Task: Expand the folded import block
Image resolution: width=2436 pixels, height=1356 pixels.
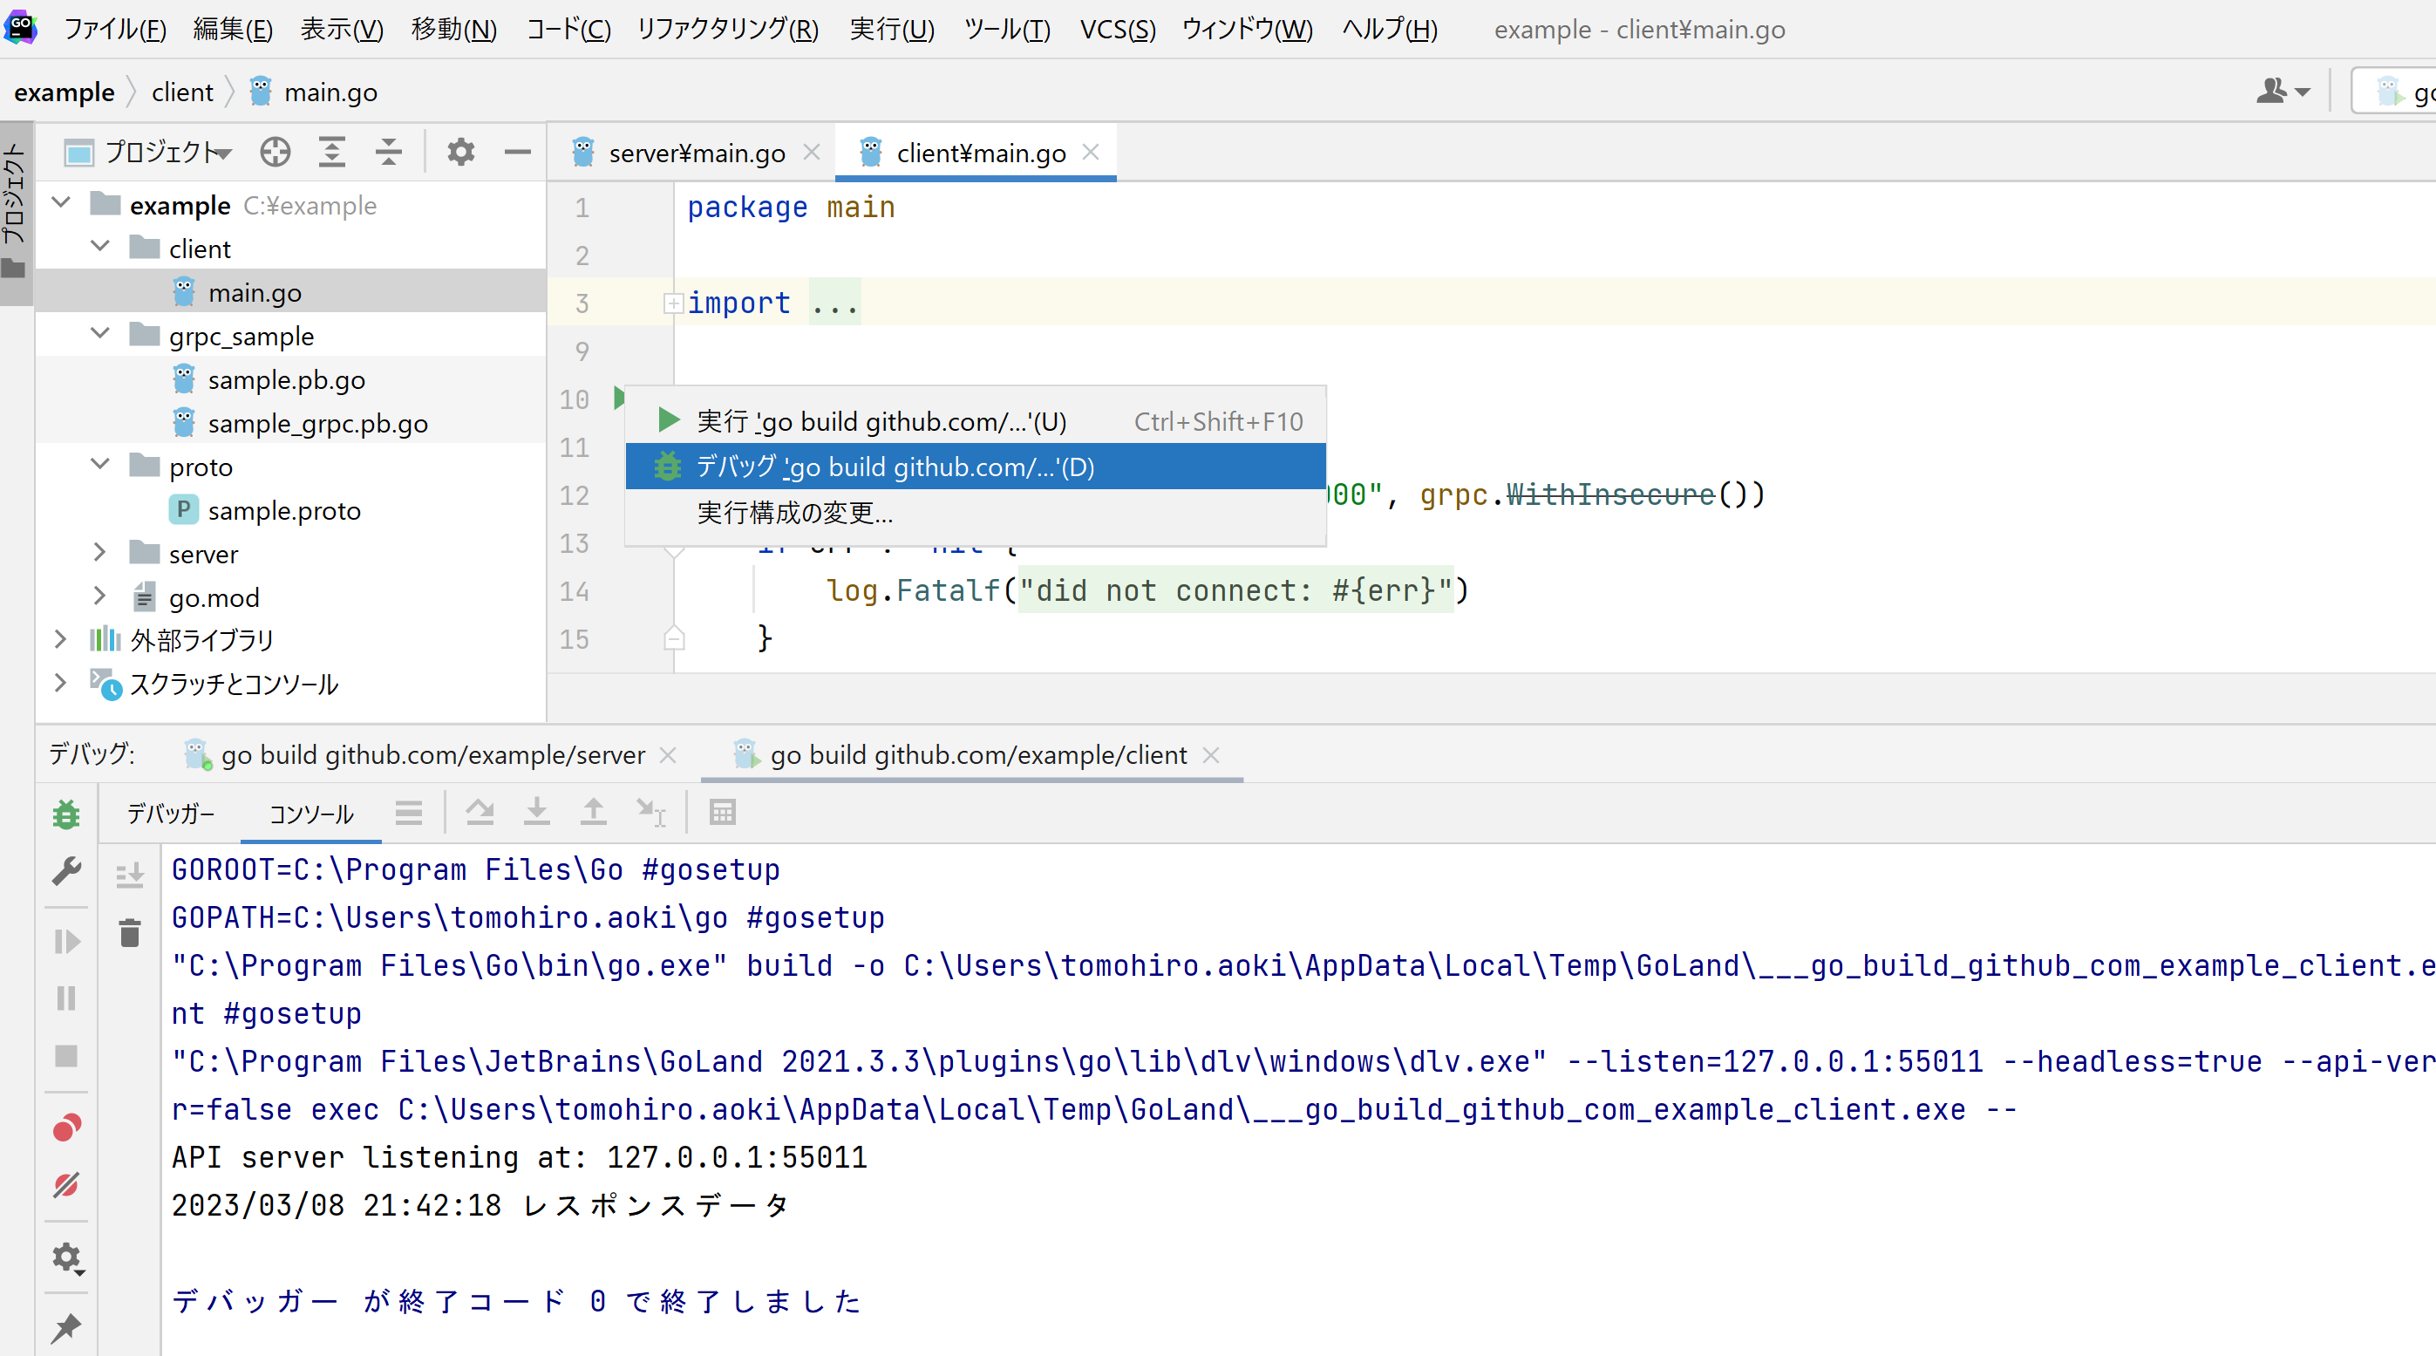Action: (x=673, y=303)
